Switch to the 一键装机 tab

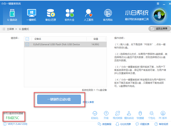tap(32, 15)
